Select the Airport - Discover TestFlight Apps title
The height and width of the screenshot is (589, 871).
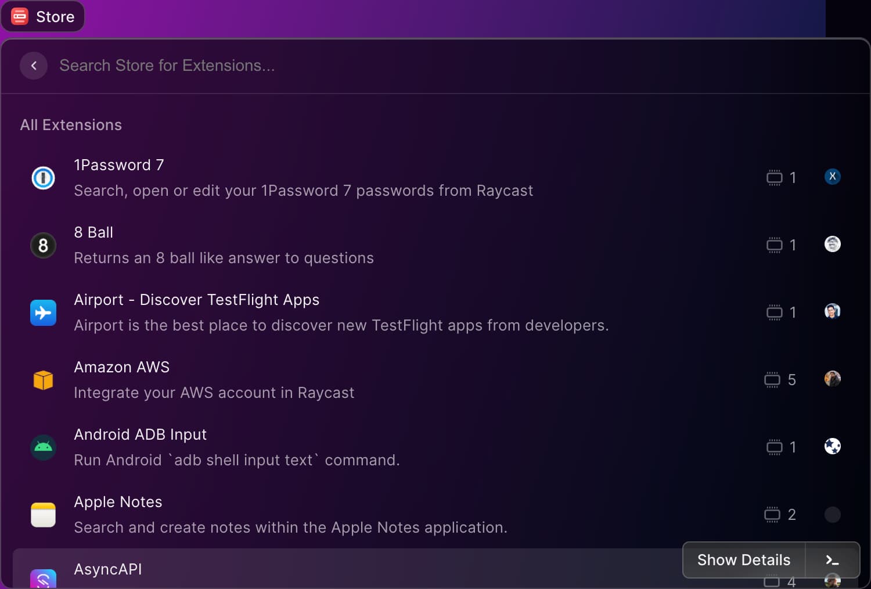click(x=196, y=300)
